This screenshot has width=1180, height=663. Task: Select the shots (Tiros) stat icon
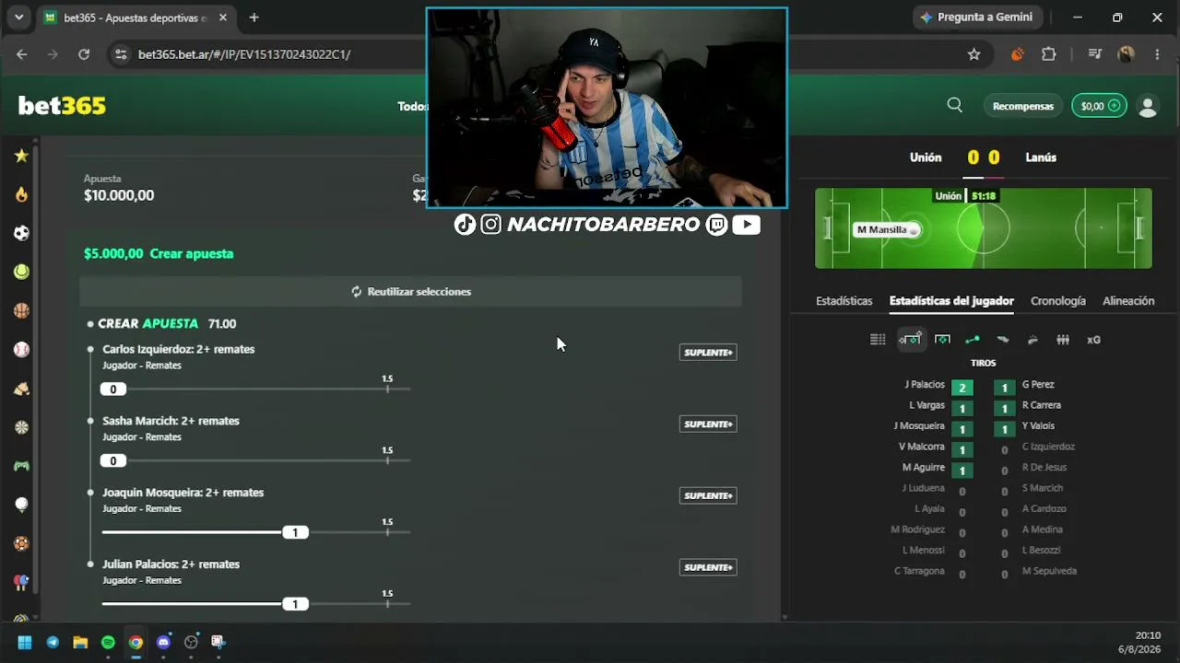(910, 340)
